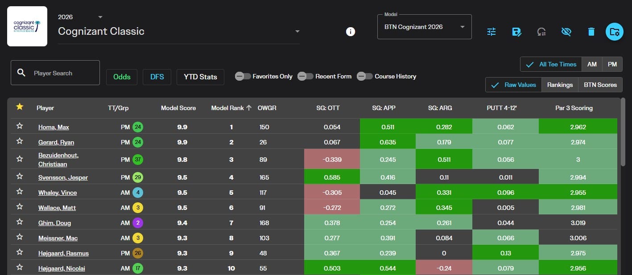
Task: Star the Højgaard, Nicolai row
Action: coord(20,267)
